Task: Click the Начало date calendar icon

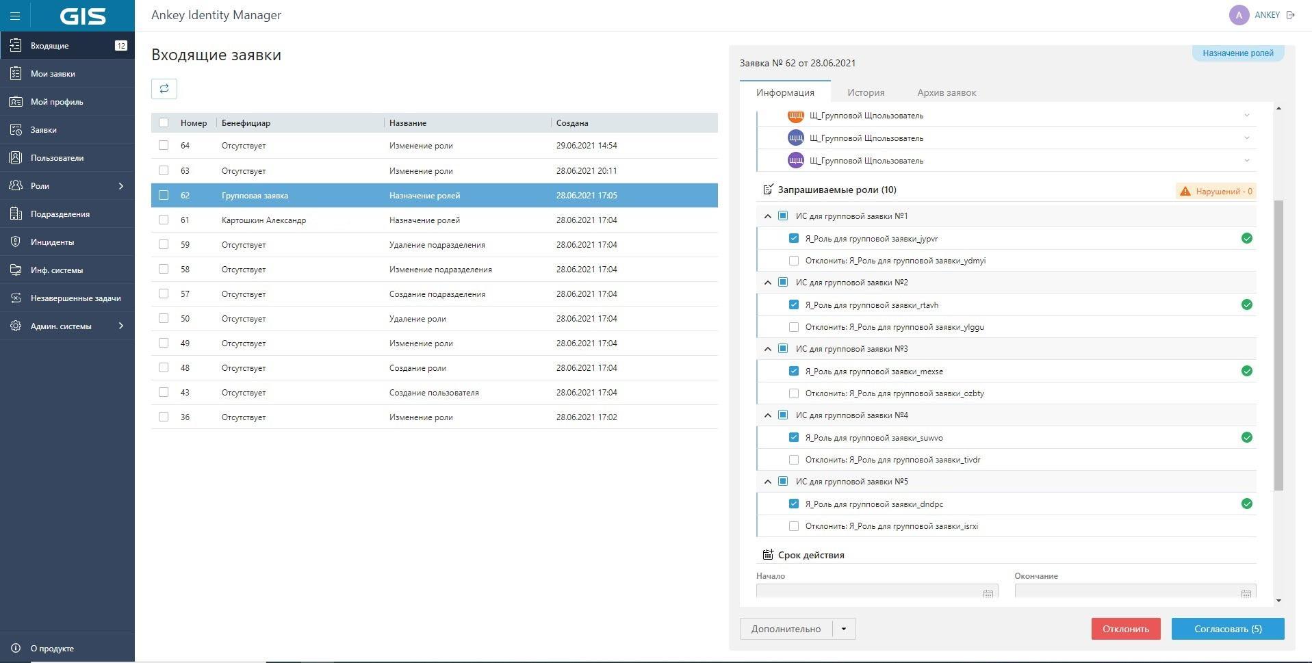Action: coord(988,593)
